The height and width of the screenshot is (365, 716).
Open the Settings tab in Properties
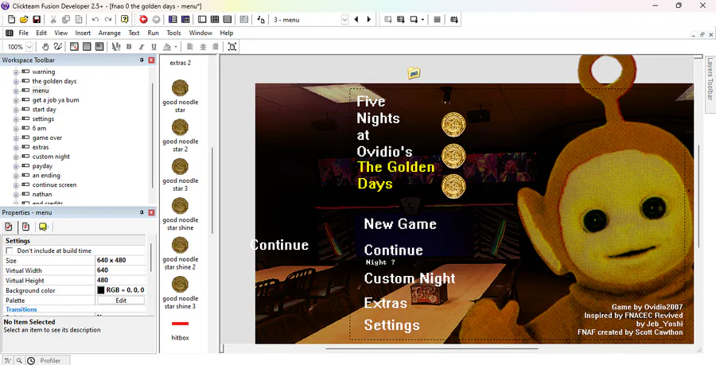coord(8,227)
